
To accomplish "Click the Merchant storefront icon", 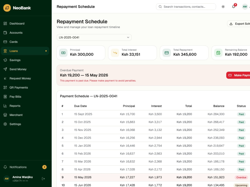I will point(5,115).
